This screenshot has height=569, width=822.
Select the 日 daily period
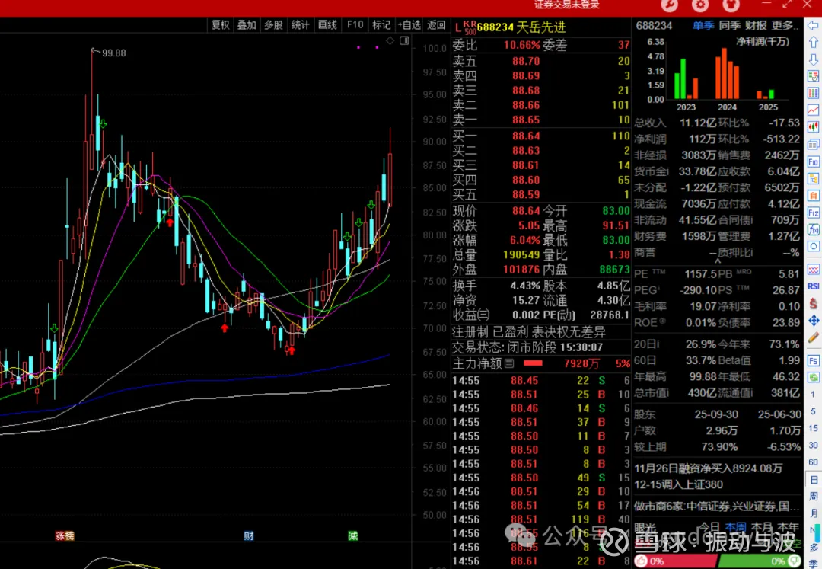point(813,480)
